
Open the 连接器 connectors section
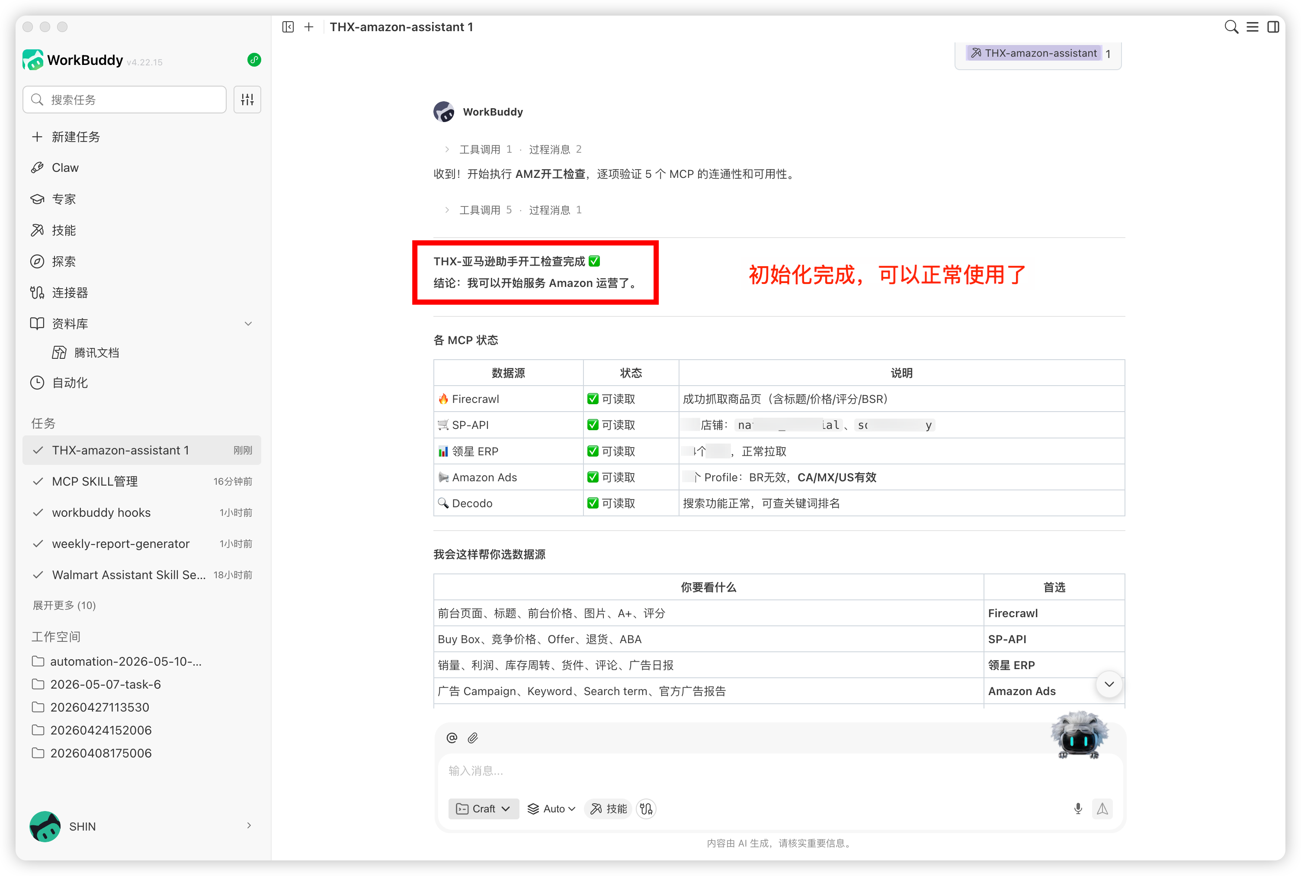(142, 293)
